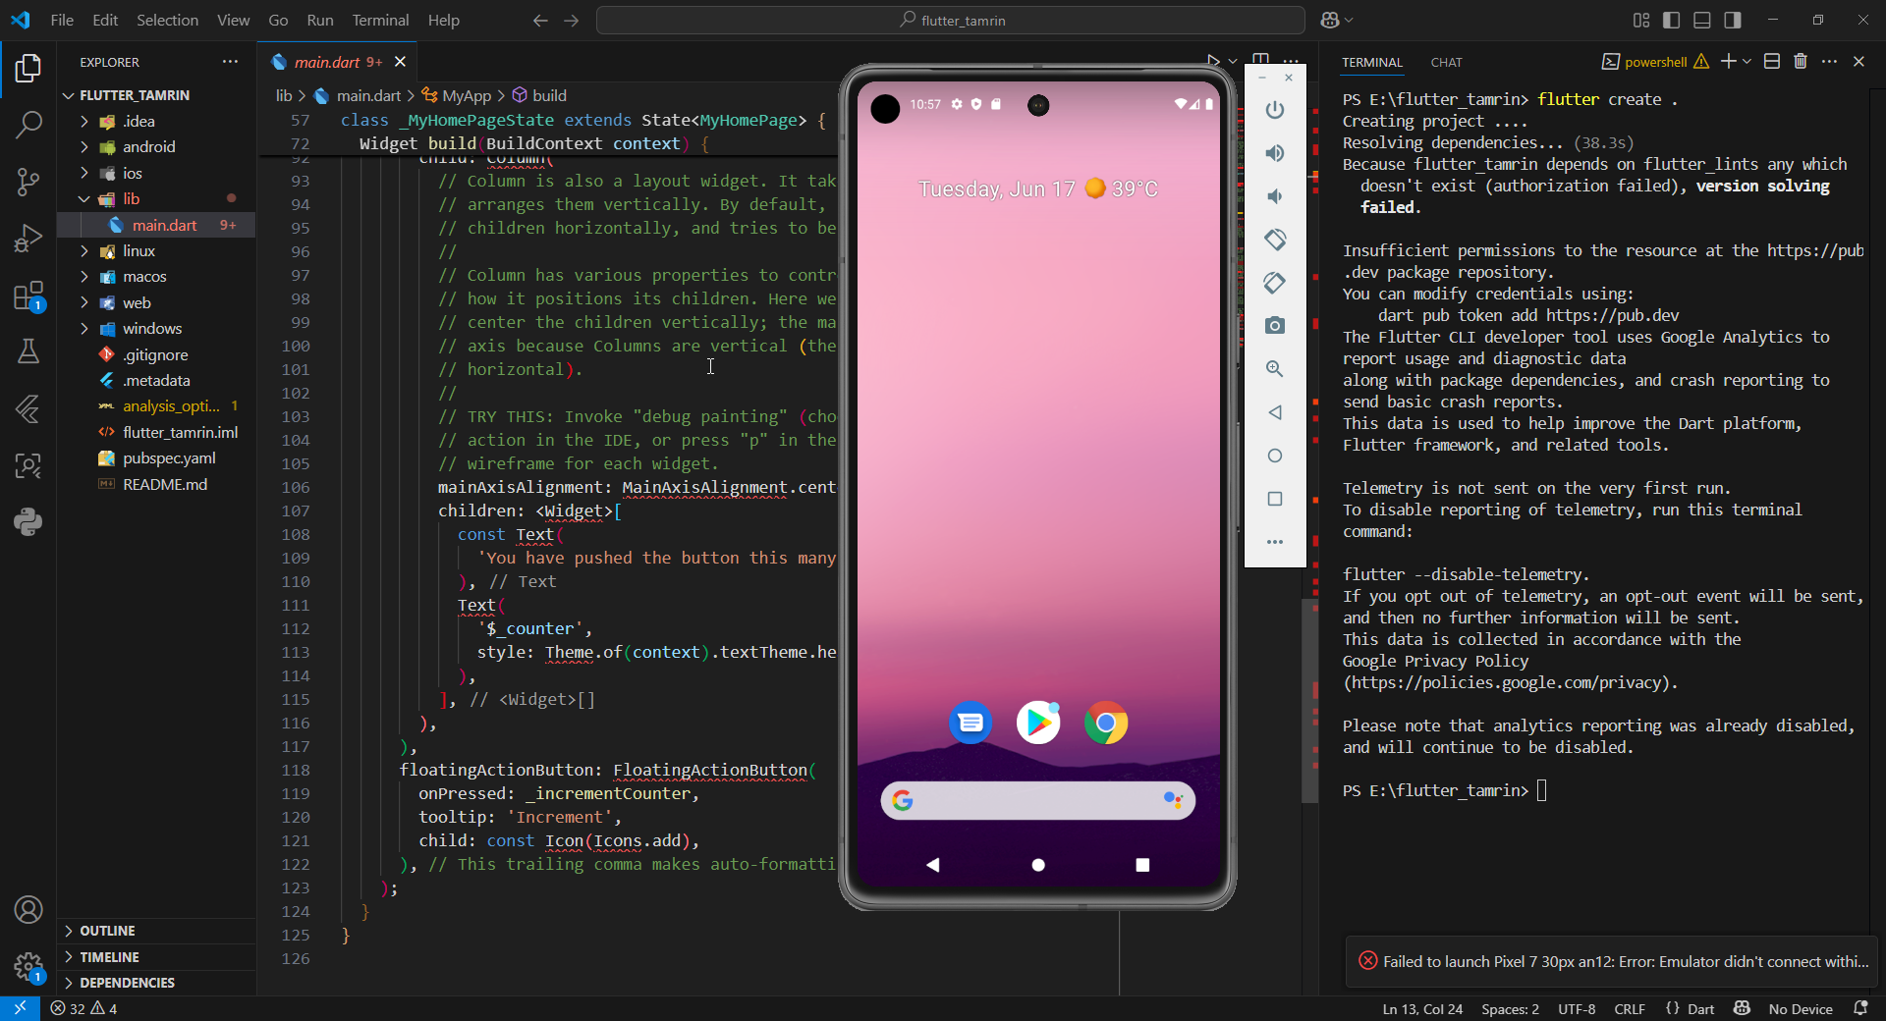This screenshot has height=1021, width=1886.
Task: Click the Google search bar on emulator
Action: coord(1036,801)
